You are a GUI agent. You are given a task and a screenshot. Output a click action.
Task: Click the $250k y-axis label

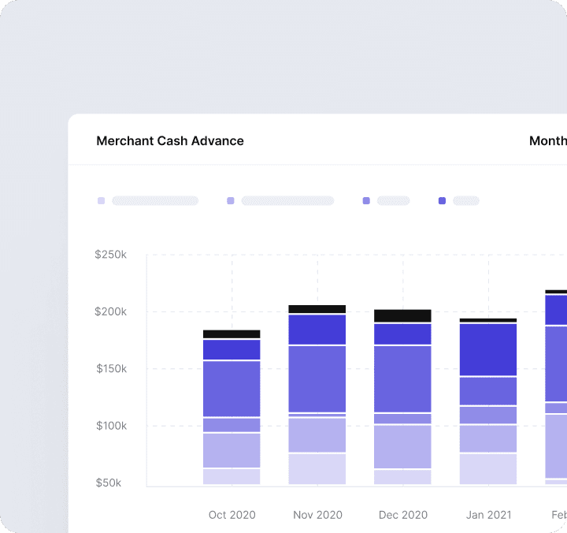tap(110, 255)
